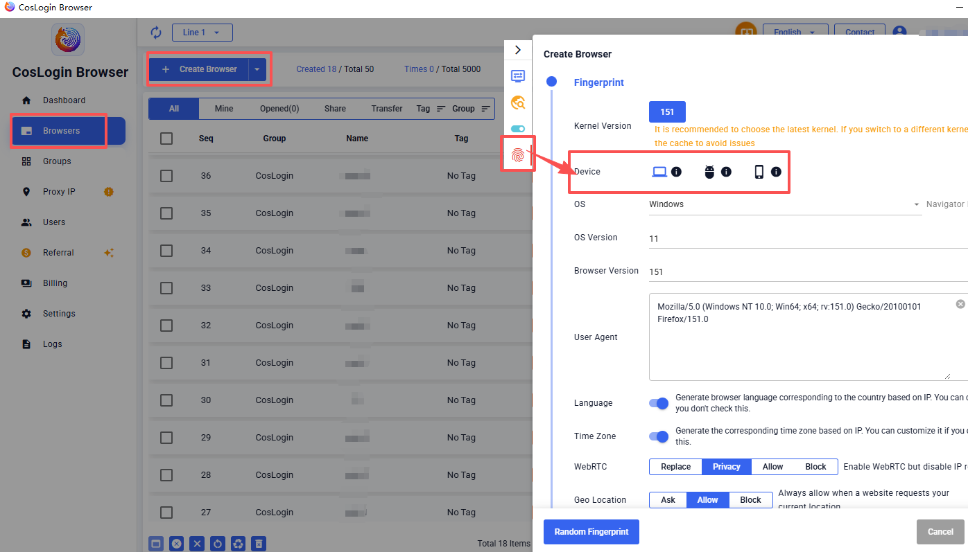
Task: Check the select-all checkbox in table header
Action: (166, 139)
